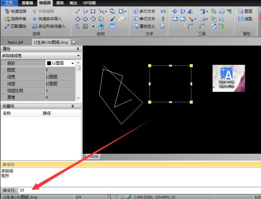Close the 12生肖CAD图纸.dwg tab
Image resolution: width=261 pixels, height=199 pixels.
pos(74,42)
